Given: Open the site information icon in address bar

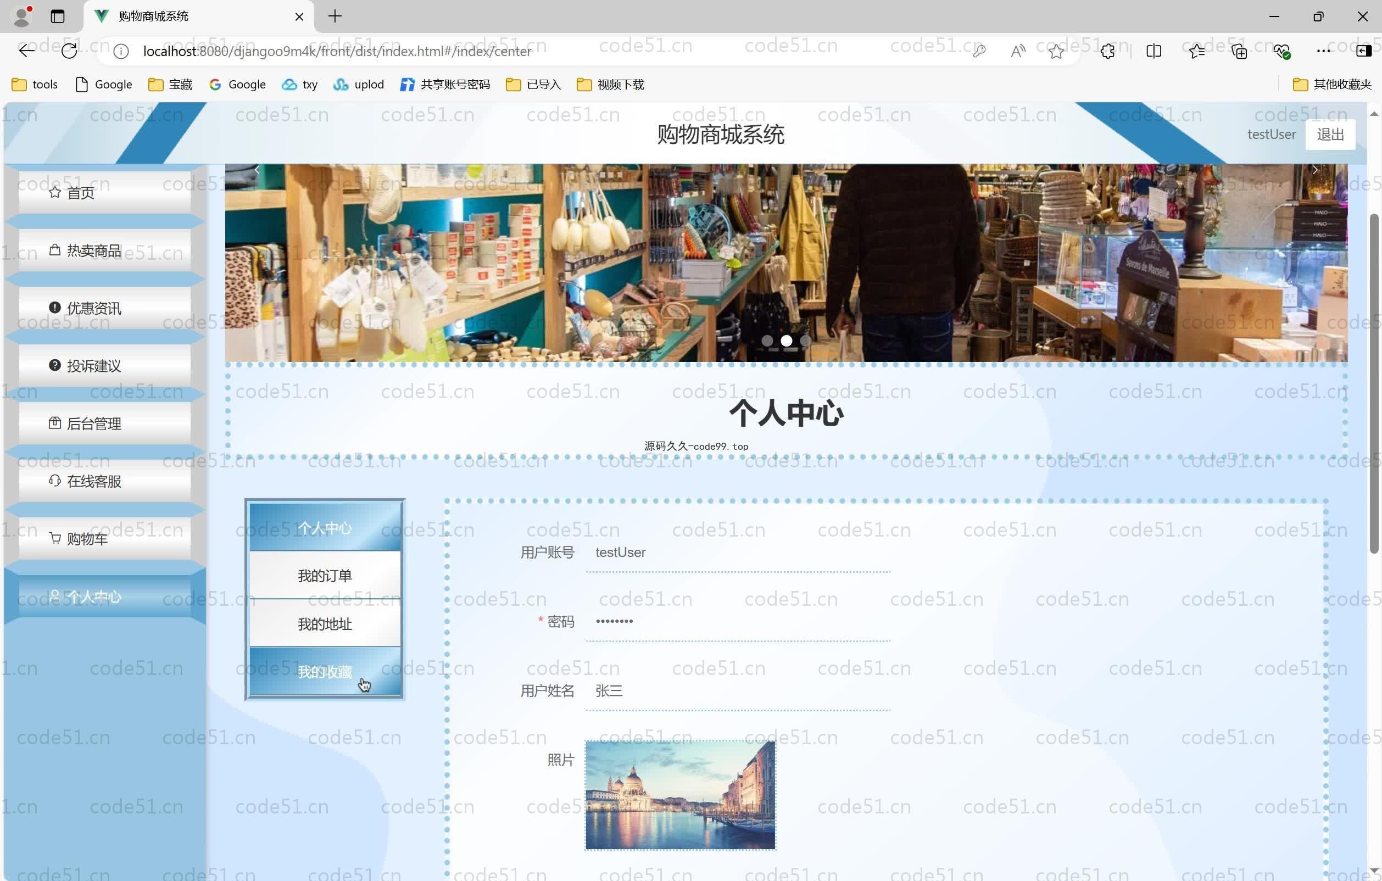Looking at the screenshot, I should click(120, 52).
